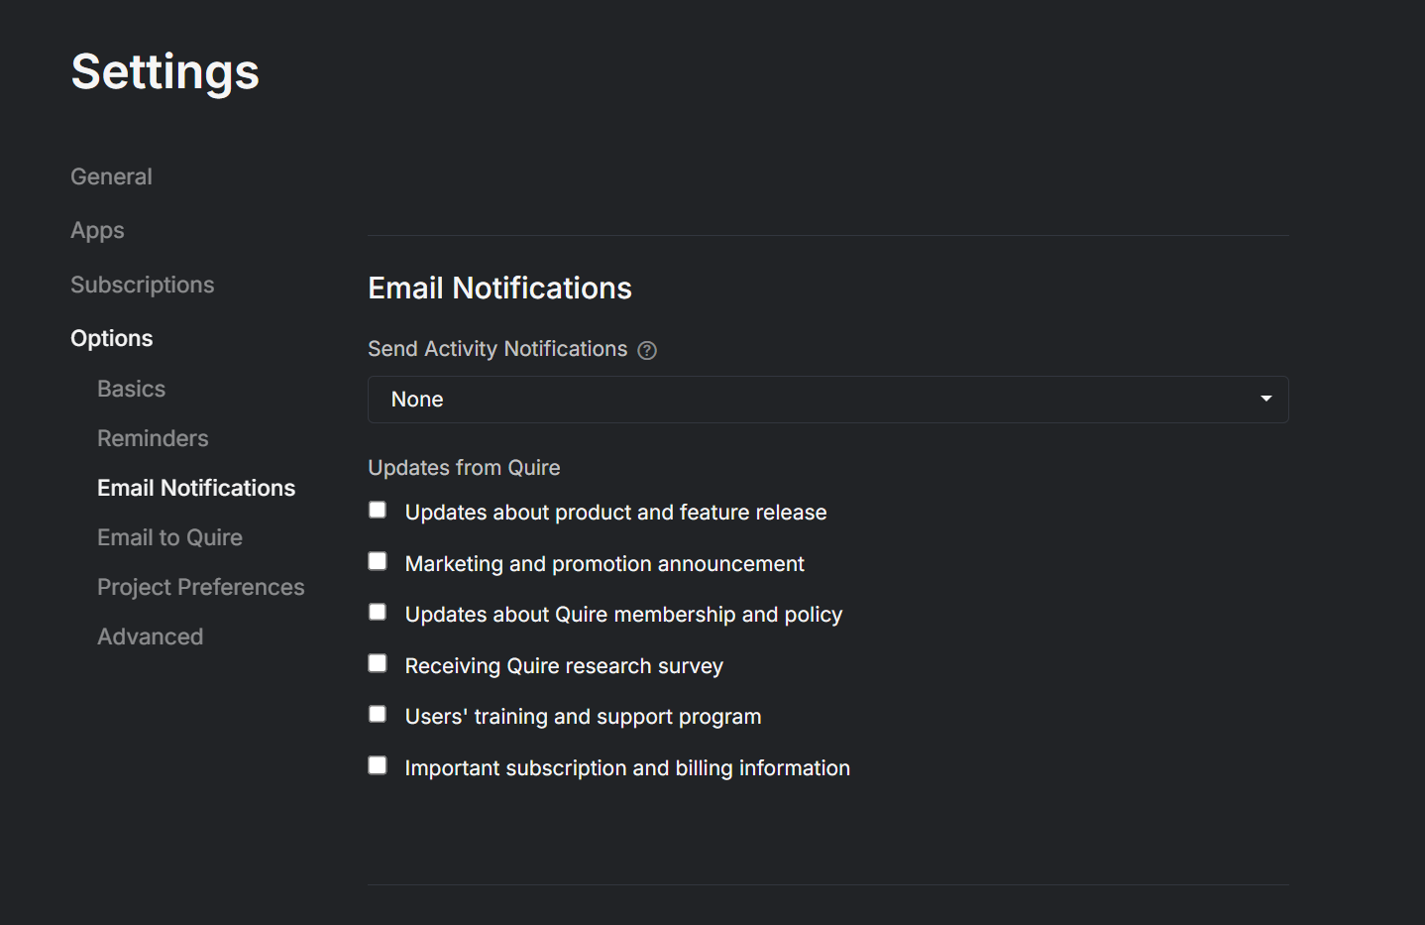The width and height of the screenshot is (1425, 925).
Task: Click the dropdown caret arrow beside None
Action: (1265, 399)
